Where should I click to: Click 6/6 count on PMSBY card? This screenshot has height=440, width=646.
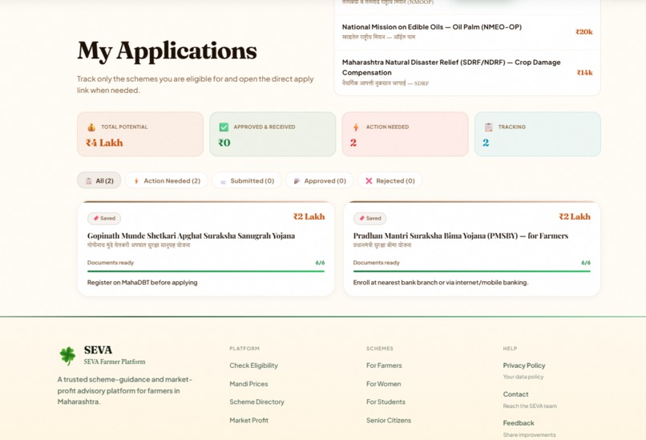(586, 262)
